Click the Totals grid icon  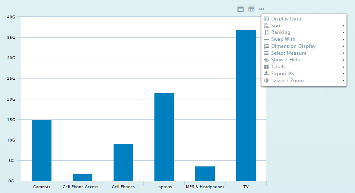pos(266,67)
